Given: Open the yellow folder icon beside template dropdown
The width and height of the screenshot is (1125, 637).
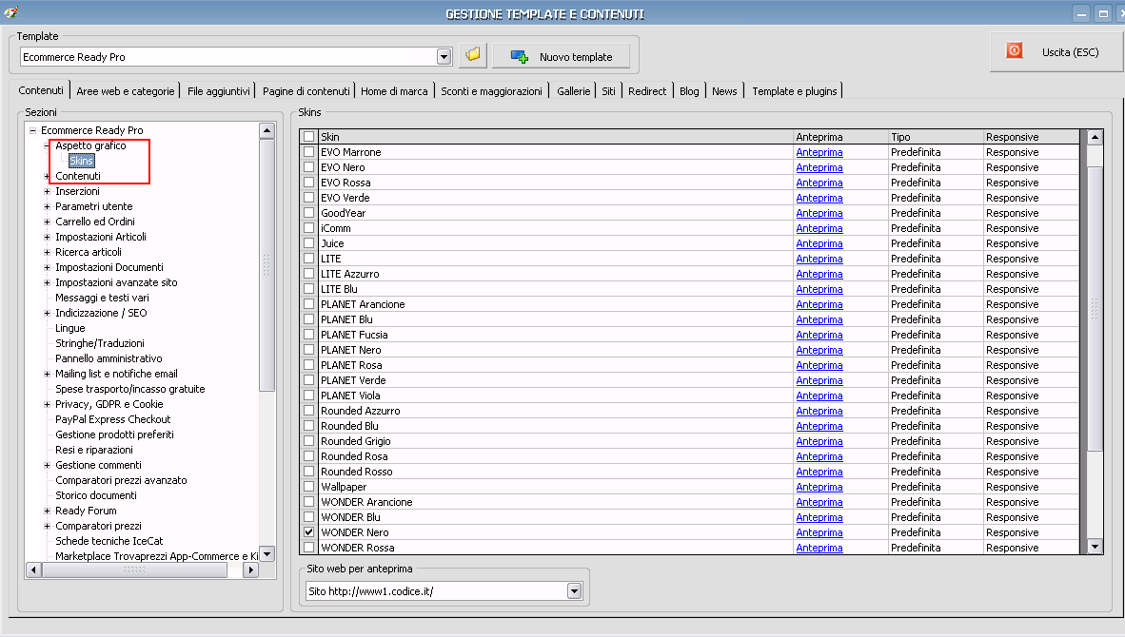Looking at the screenshot, I should coord(473,55).
